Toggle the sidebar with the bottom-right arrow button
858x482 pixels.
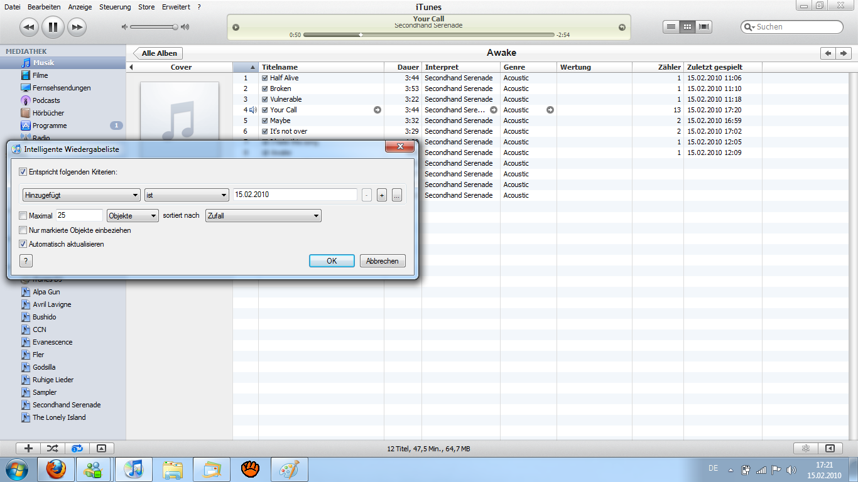830,449
